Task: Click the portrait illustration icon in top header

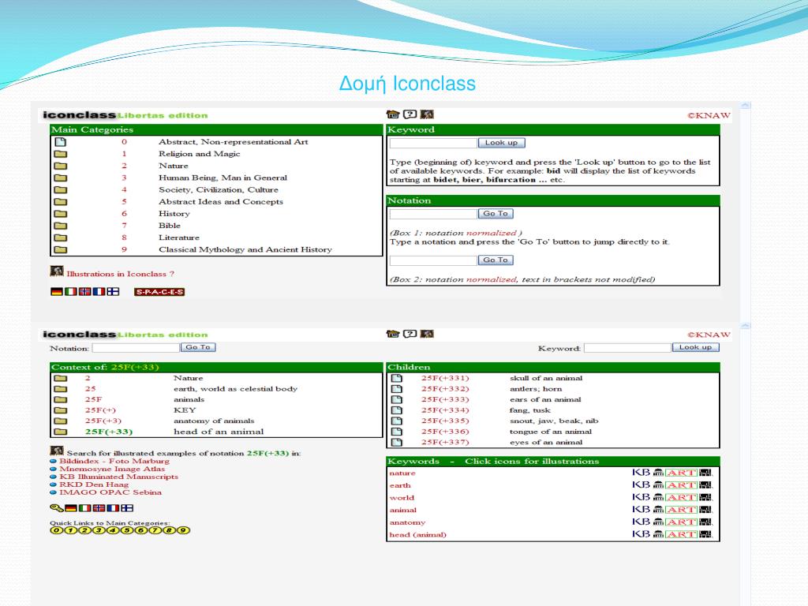Action: click(427, 114)
